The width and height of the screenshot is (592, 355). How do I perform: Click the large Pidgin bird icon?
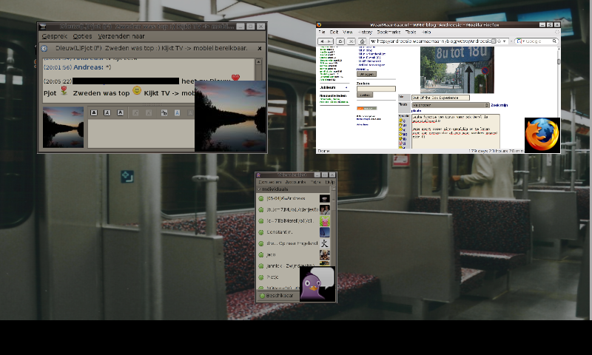[317, 284]
